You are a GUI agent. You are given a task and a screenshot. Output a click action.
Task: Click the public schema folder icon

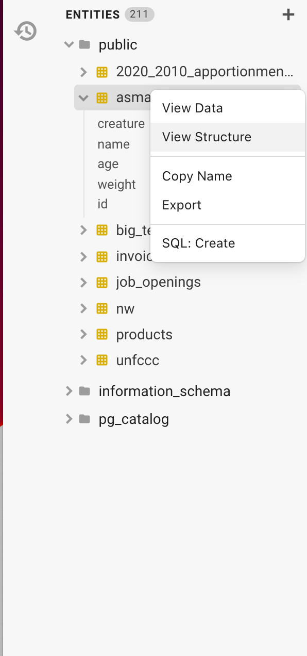coord(84,44)
